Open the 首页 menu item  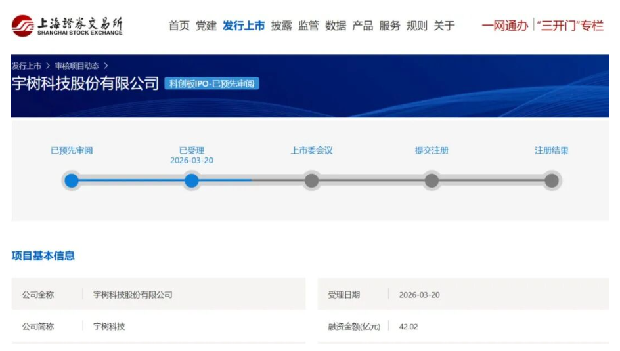point(179,26)
